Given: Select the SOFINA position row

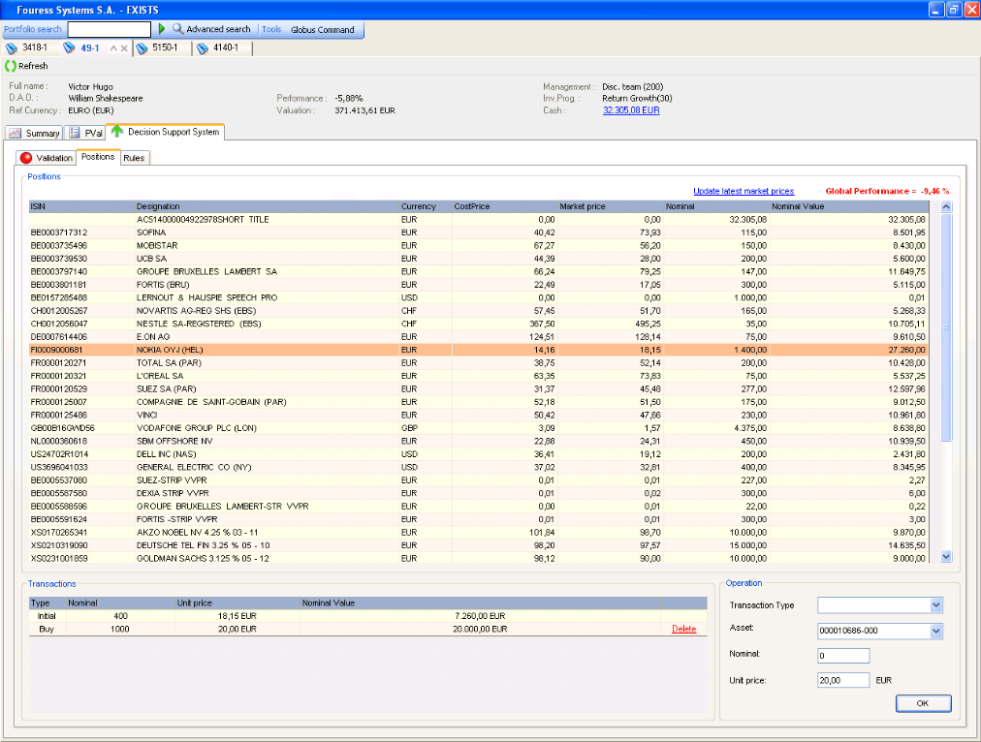Looking at the screenshot, I should 479,232.
